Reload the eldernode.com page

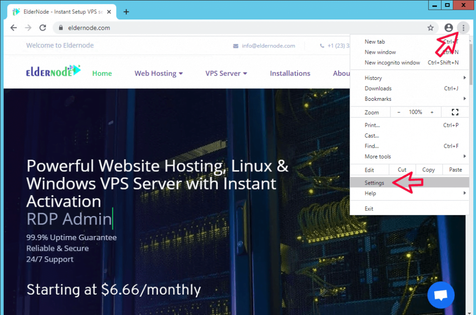pos(42,28)
